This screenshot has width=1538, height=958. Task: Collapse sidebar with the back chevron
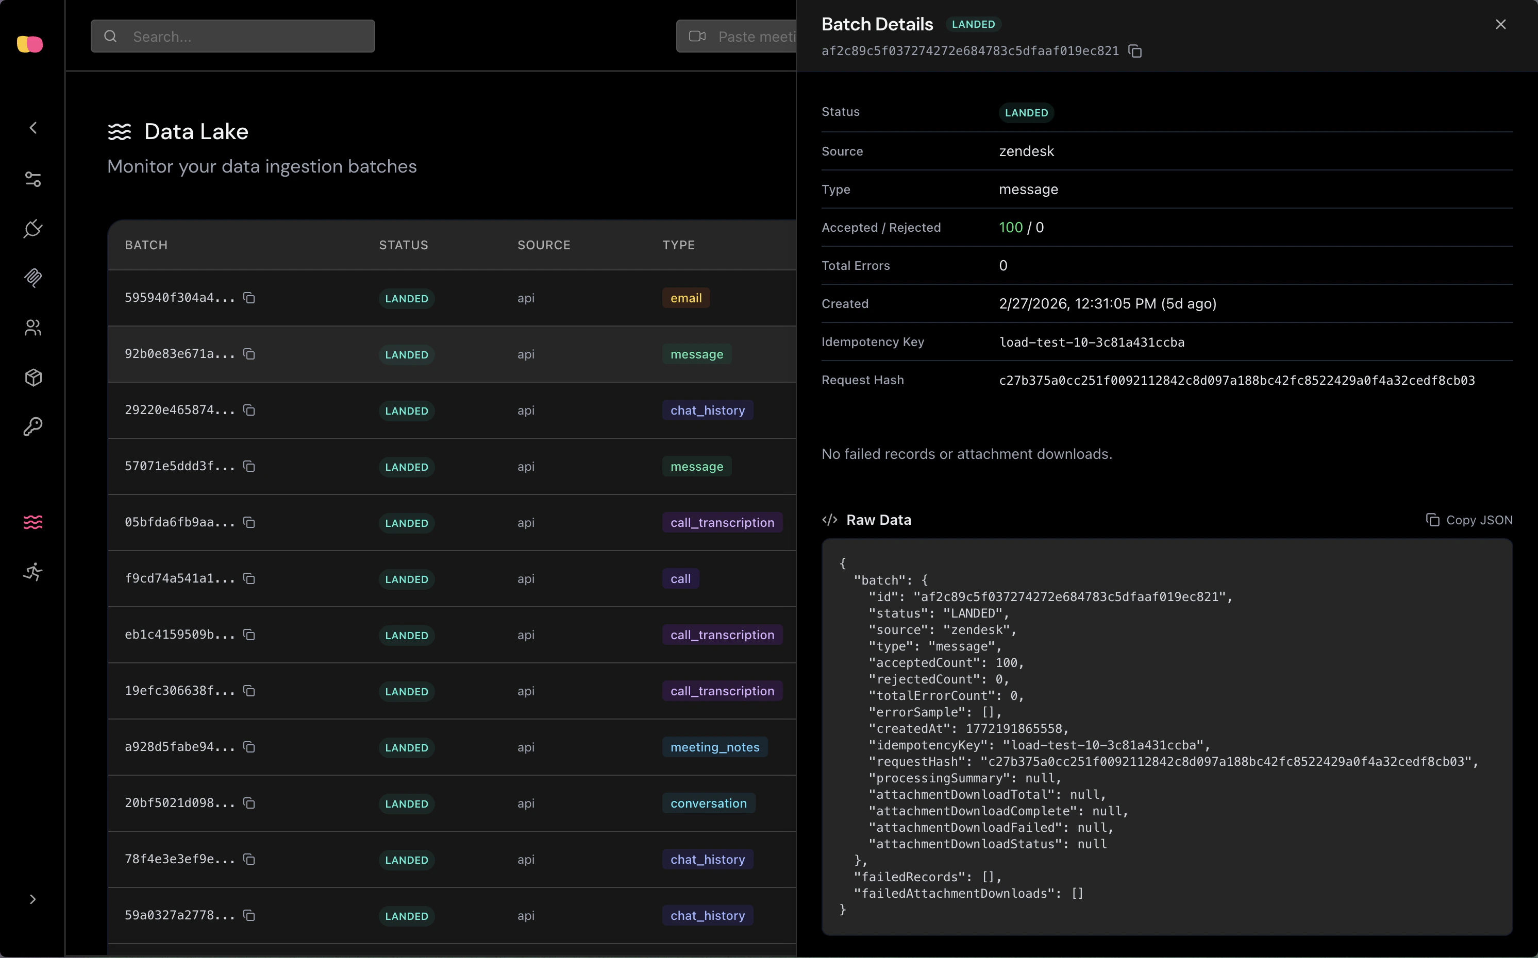tap(33, 128)
